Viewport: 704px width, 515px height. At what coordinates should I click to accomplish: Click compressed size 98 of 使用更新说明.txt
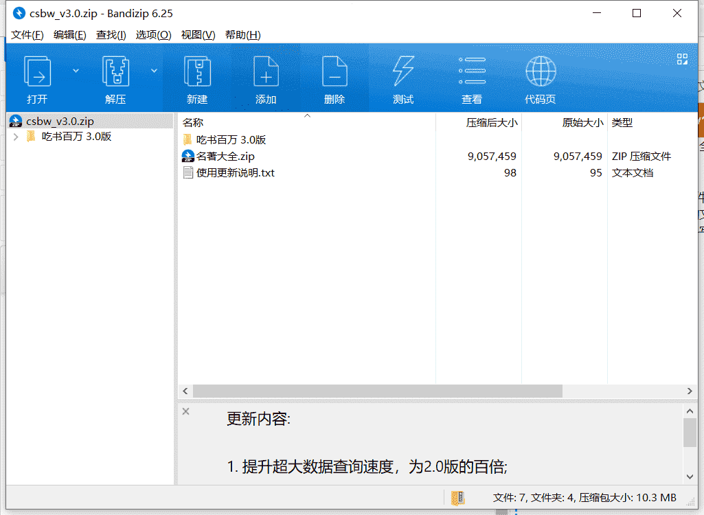(510, 173)
